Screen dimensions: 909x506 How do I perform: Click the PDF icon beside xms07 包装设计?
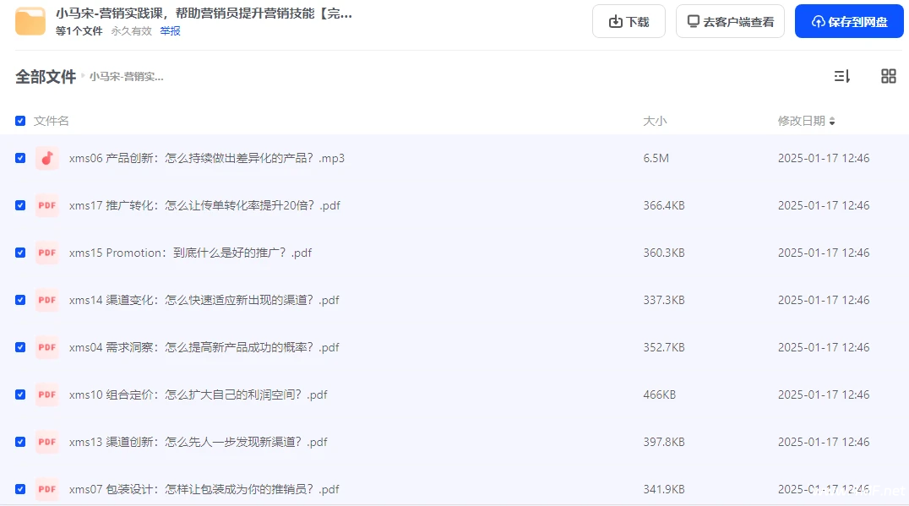coord(46,489)
